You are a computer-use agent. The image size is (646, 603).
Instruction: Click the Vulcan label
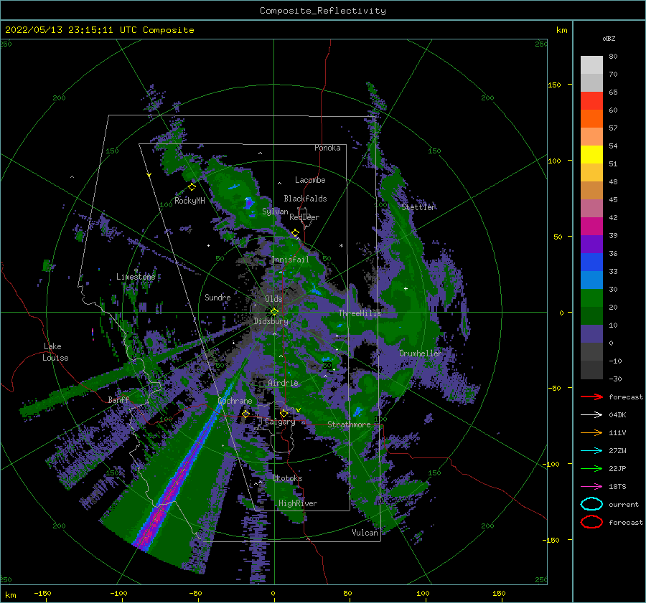click(365, 533)
